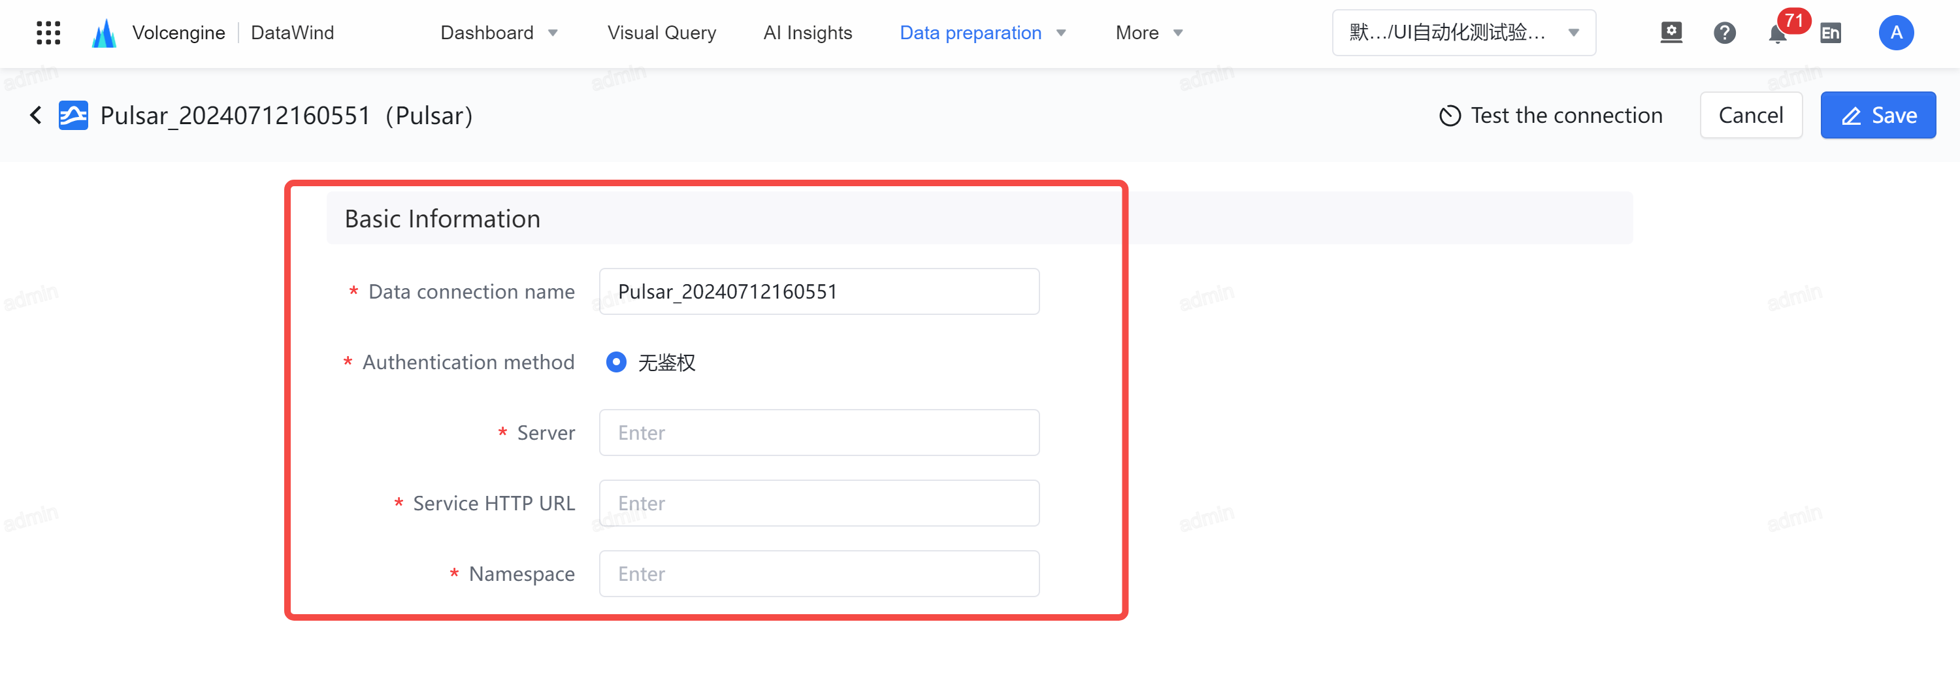Viewport: 1960px width, 688px height.
Task: Expand the Dashboard dropdown arrow
Action: tap(553, 33)
